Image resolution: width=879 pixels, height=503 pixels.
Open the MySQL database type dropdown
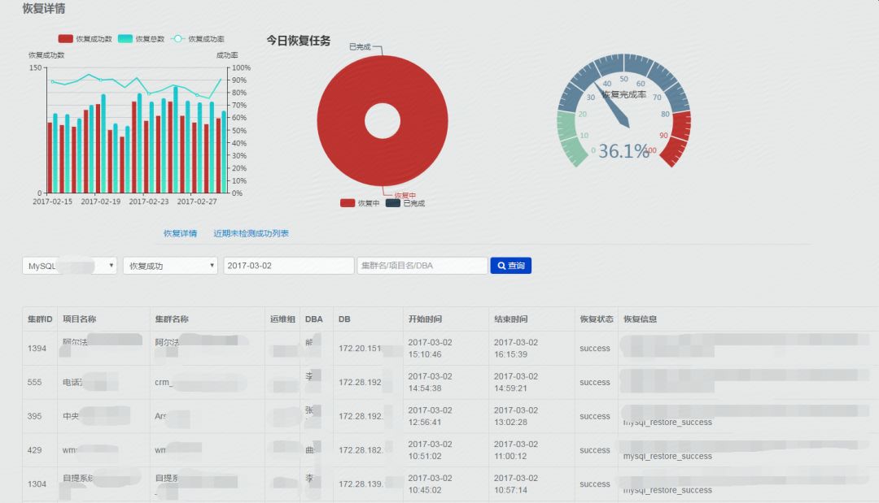pos(70,266)
